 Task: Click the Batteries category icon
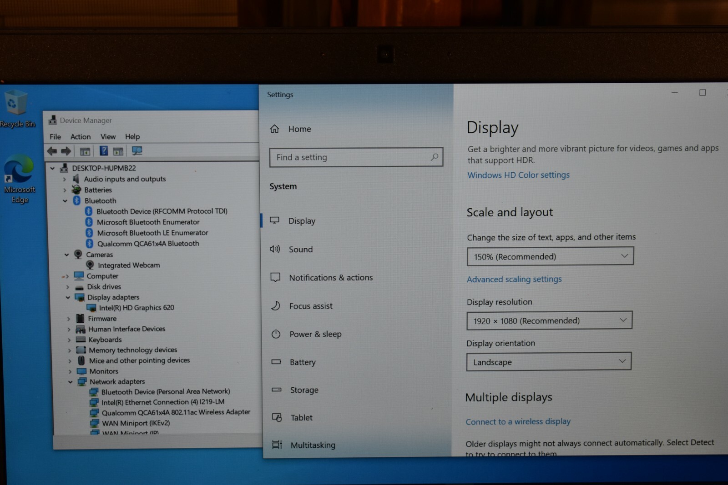[76, 190]
